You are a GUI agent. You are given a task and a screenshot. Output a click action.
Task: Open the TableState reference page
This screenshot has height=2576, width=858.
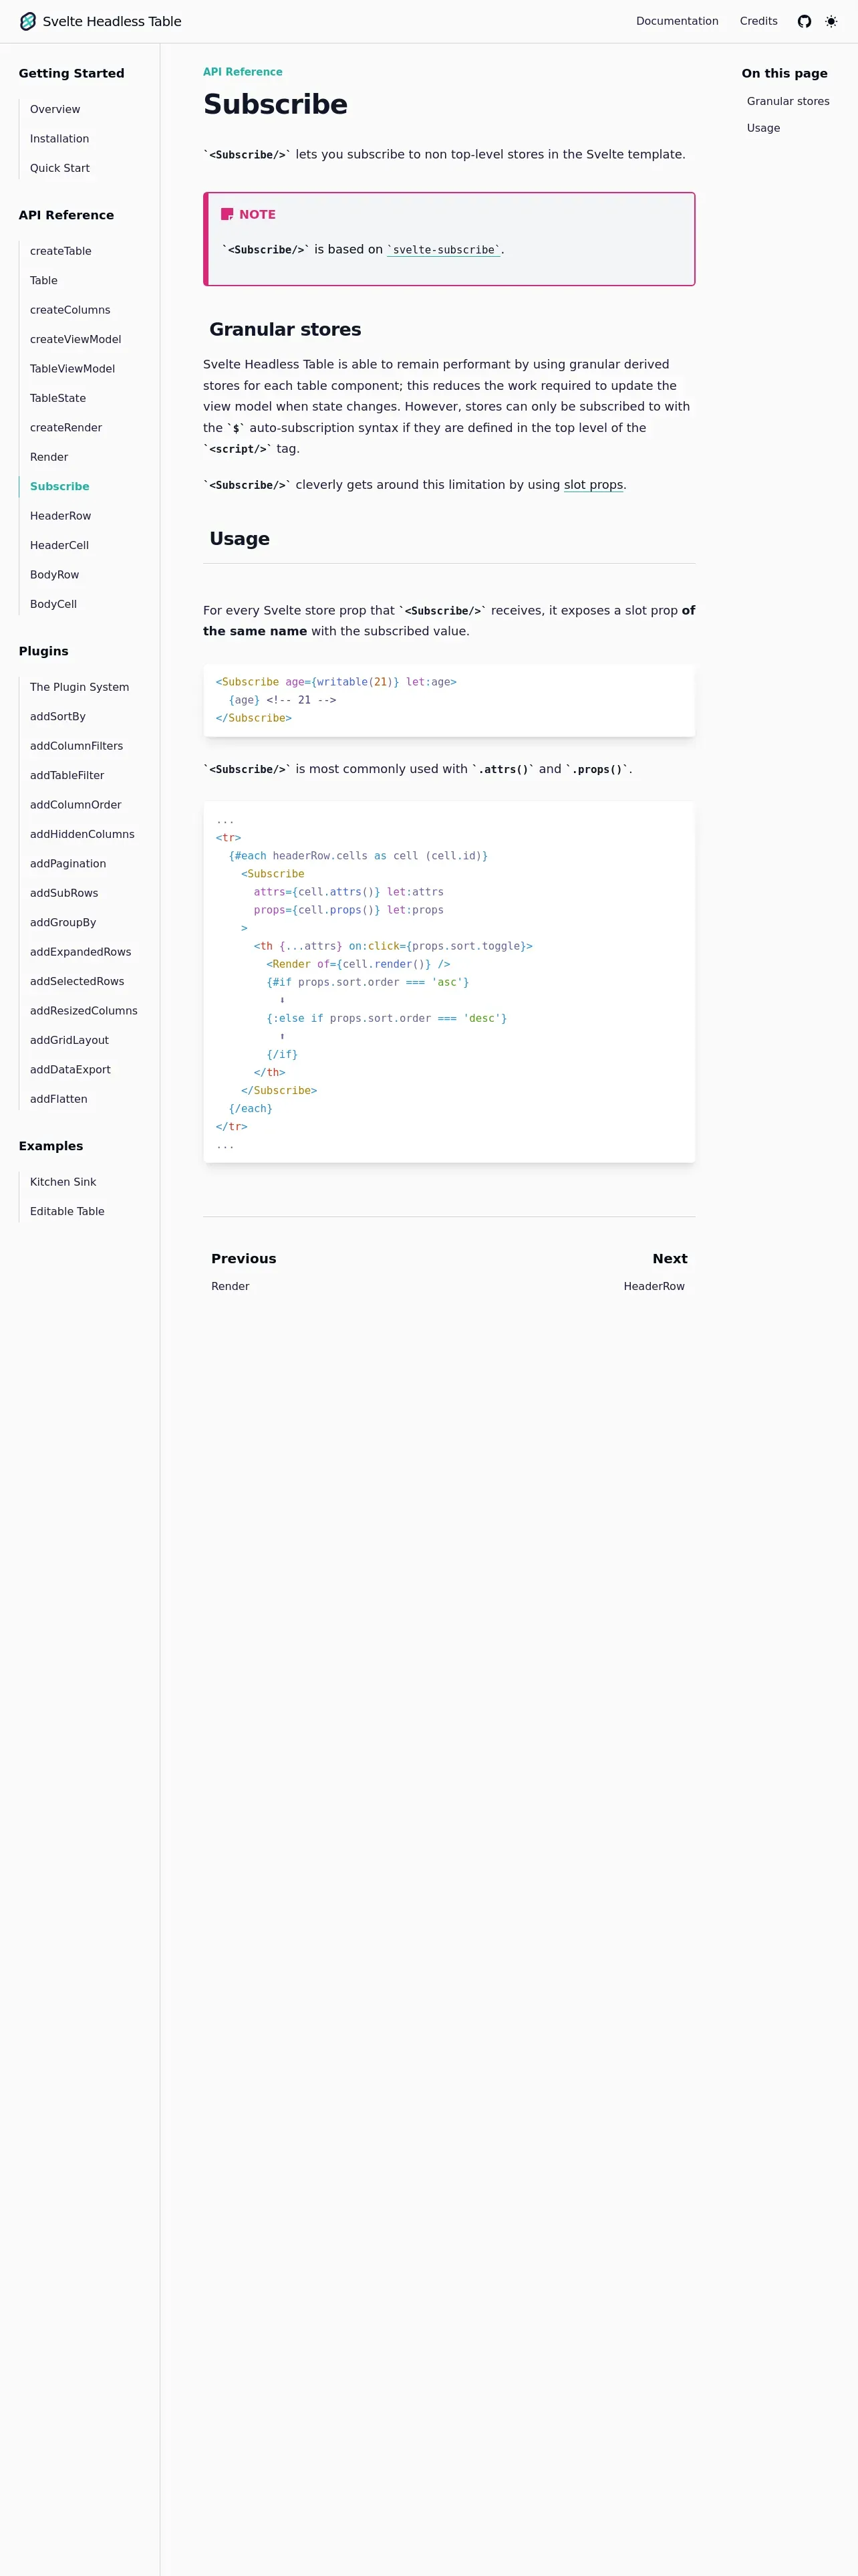point(58,398)
